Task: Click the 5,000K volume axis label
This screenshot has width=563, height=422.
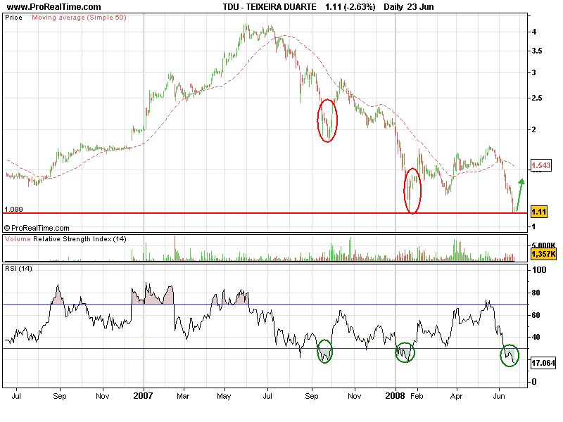Action: click(x=544, y=245)
